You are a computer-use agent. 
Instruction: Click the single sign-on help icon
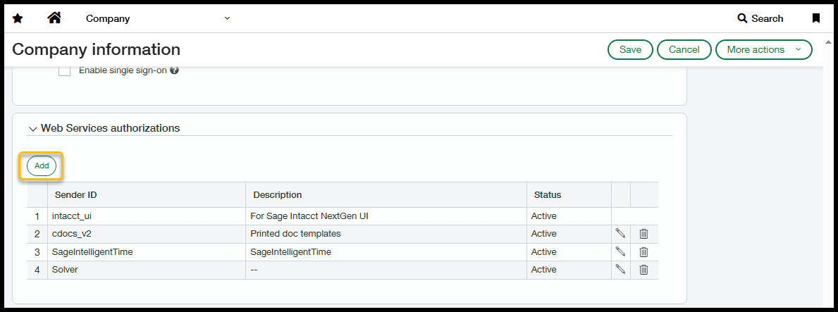(174, 70)
